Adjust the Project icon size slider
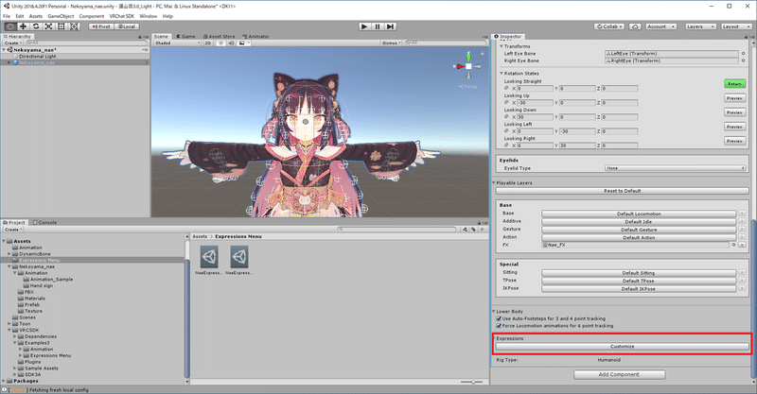Viewport: 757px width, 394px height. coord(472,382)
